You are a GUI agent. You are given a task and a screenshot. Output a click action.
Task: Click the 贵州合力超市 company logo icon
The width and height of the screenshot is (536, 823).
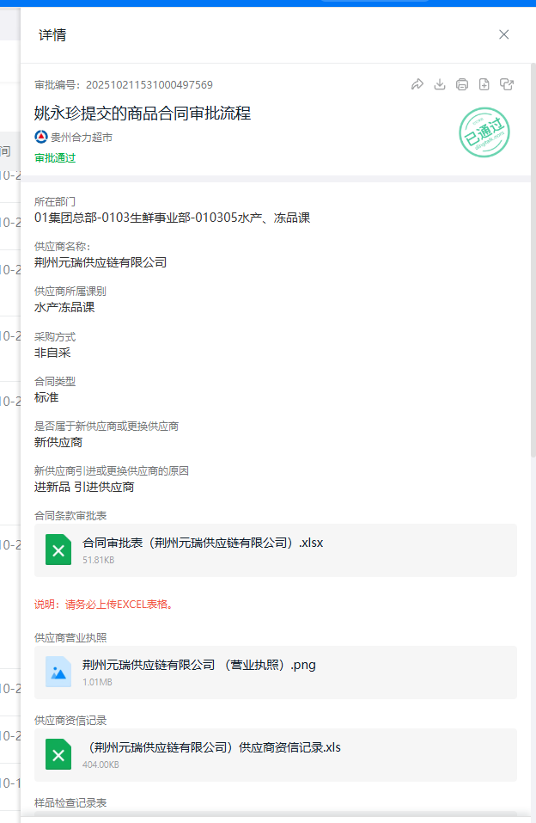click(41, 137)
